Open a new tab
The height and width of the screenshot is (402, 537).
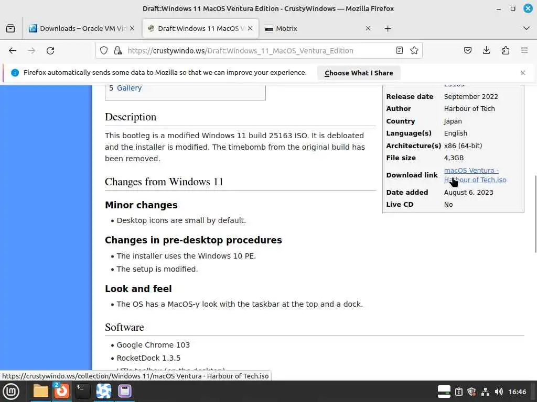pyautogui.click(x=388, y=28)
